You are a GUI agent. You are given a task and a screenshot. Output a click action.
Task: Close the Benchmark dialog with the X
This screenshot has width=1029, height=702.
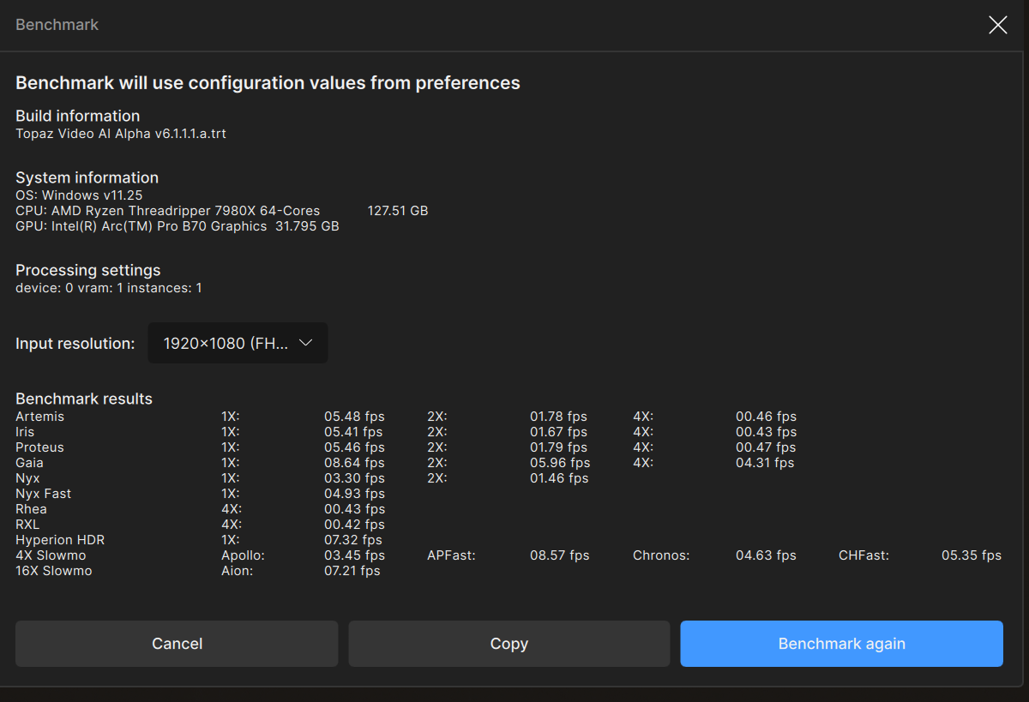click(997, 25)
